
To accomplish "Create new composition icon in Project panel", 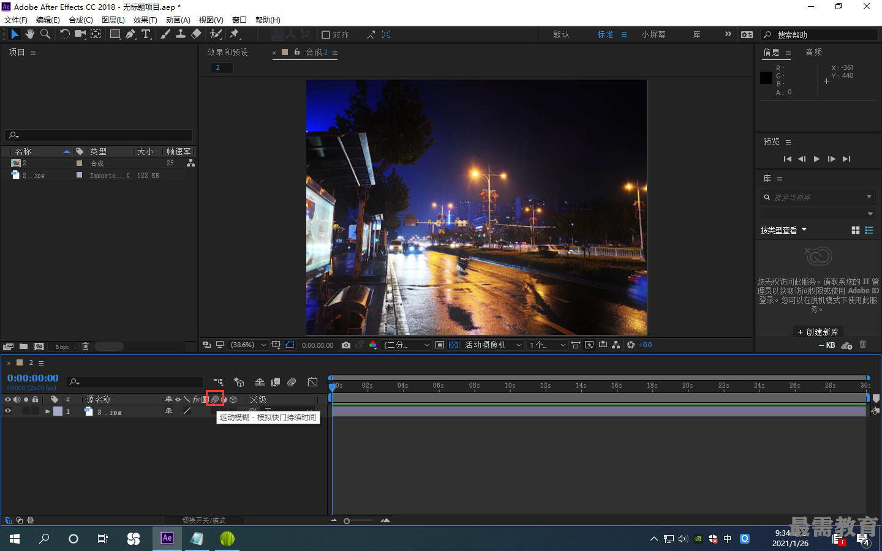I will coord(39,347).
